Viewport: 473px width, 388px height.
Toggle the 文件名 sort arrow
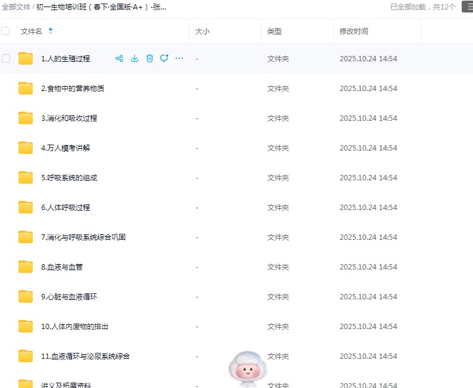click(x=51, y=31)
